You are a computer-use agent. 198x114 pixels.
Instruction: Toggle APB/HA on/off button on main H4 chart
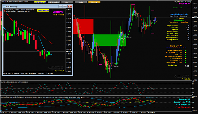click(40, 2)
